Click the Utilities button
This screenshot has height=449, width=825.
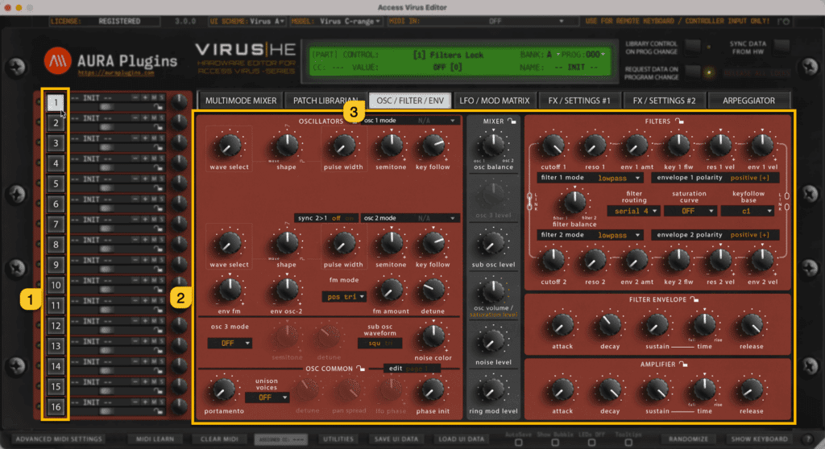[338, 439]
